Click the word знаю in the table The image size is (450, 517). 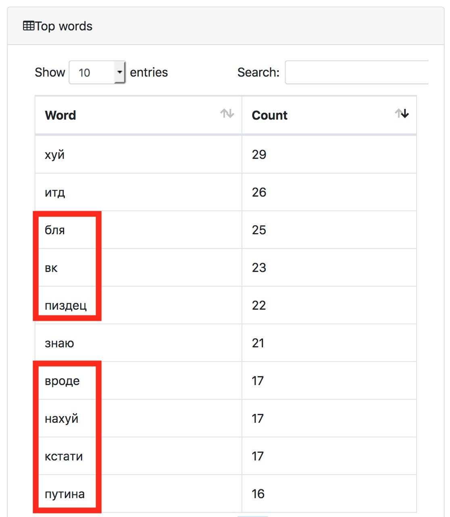coord(59,343)
